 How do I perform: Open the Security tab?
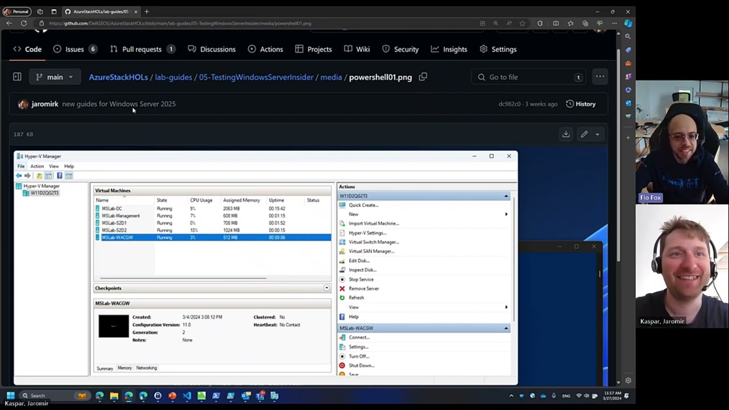tap(400, 49)
